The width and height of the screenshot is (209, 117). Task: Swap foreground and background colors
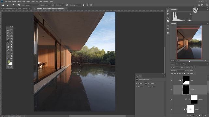coord(11,61)
